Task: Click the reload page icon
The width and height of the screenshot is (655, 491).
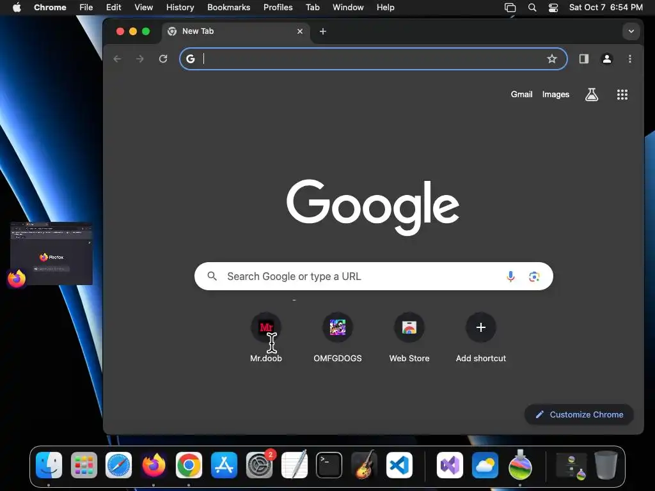Action: 163,59
